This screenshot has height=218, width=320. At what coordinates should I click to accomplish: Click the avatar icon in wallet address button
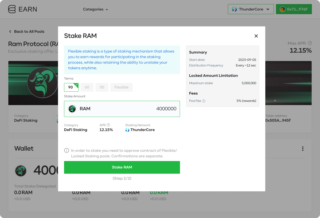click(x=282, y=9)
